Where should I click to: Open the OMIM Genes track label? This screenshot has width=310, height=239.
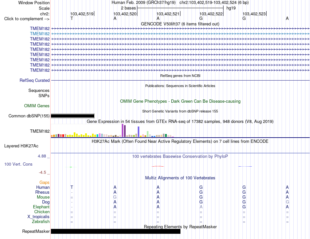37,106
